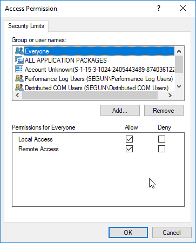The image size is (196, 243).
Task: Confirm with the OK button
Action: pyautogui.click(x=128, y=233)
